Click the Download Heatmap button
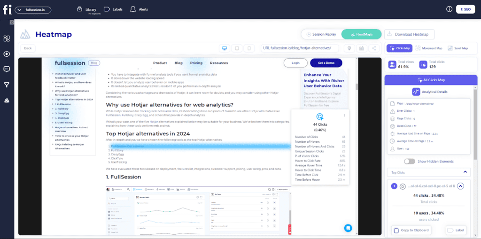Screen dimensions: 481x239 click(x=409, y=34)
